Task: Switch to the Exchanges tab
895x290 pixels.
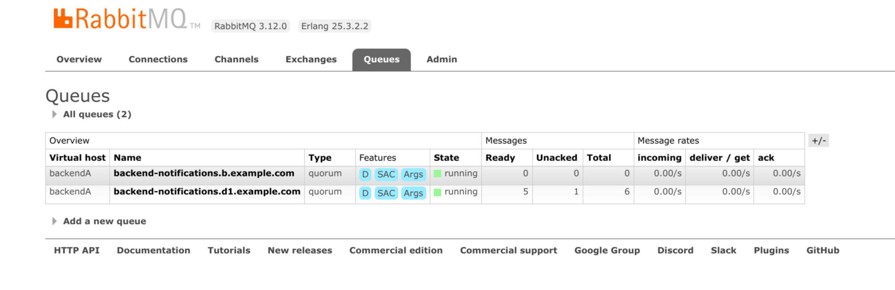Action: tap(311, 60)
